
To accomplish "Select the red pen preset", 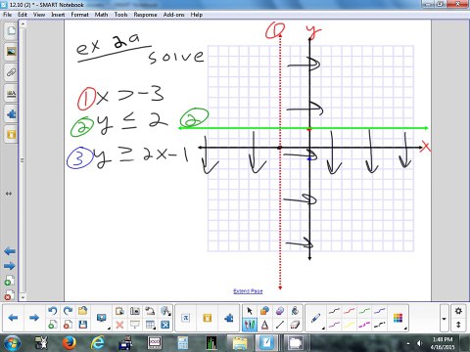I will click(x=349, y=311).
